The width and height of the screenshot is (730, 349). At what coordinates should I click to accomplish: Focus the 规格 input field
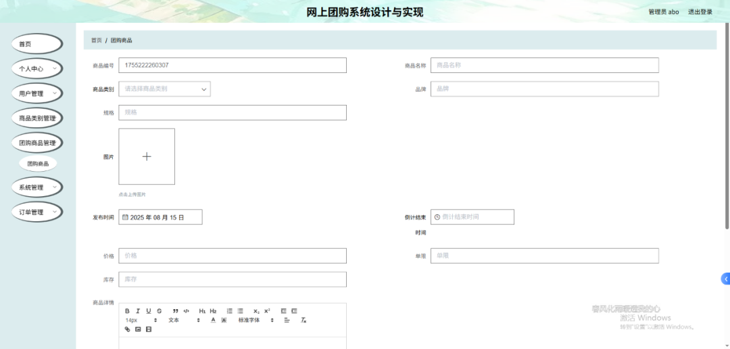click(233, 112)
